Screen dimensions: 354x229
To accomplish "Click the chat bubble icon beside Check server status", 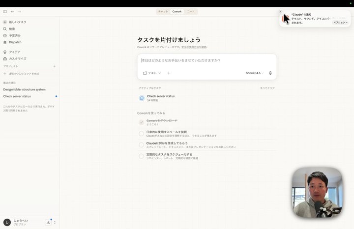I will (142, 98).
